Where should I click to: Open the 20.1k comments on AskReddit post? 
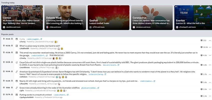pos(204,47)
